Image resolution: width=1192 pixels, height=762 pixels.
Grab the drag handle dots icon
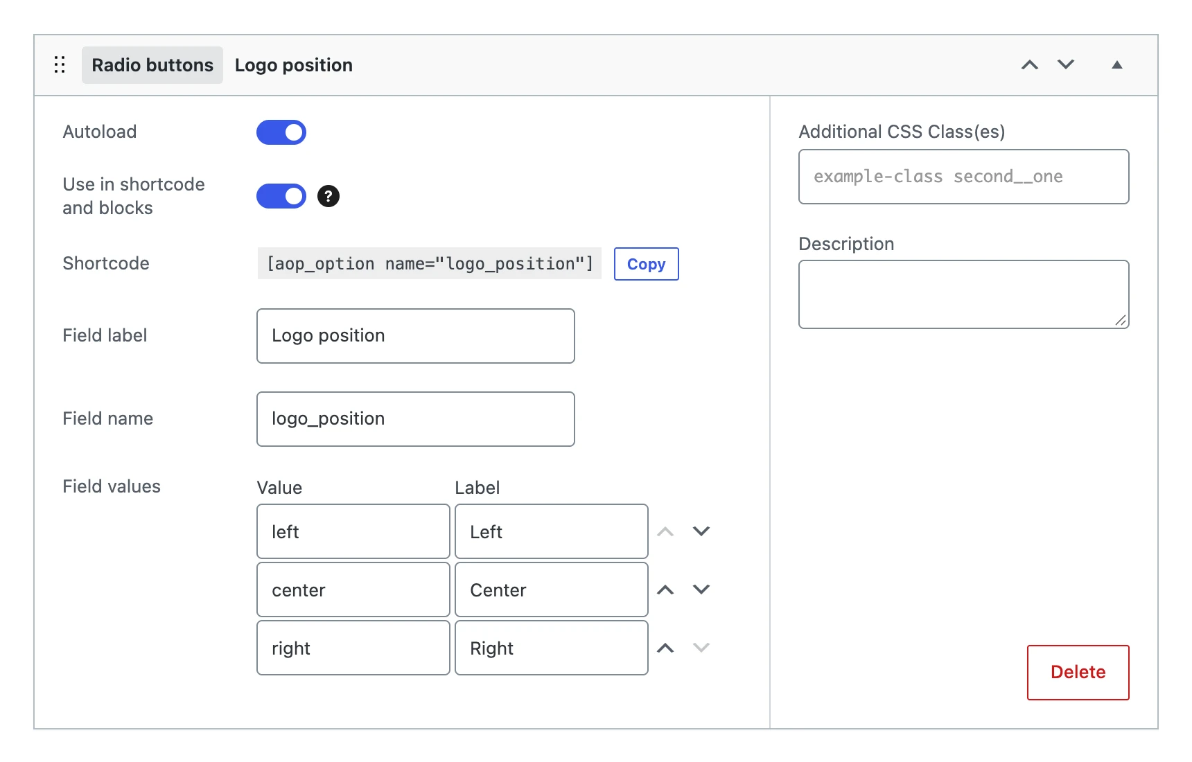(60, 65)
